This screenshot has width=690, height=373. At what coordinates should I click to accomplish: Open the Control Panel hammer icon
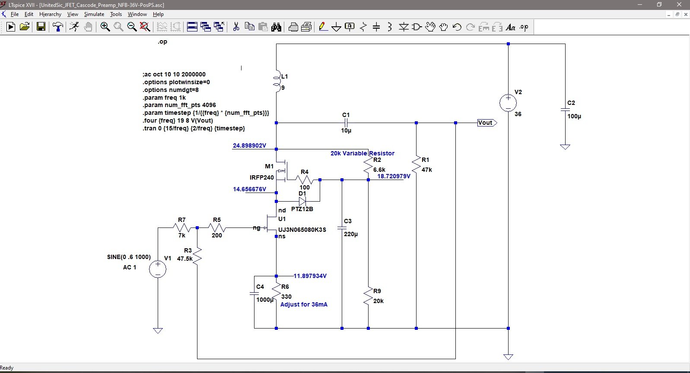[x=58, y=27]
